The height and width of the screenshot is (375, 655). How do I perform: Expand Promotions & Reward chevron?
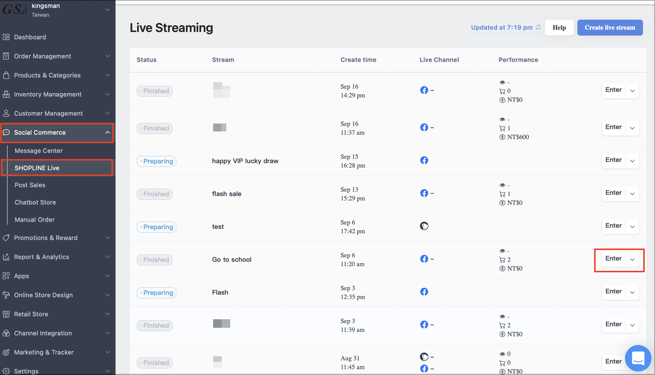pyautogui.click(x=108, y=238)
